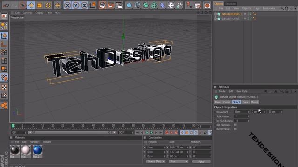The height and width of the screenshot is (167, 298).
Task: Play the animation forwards
Action: [151, 133]
